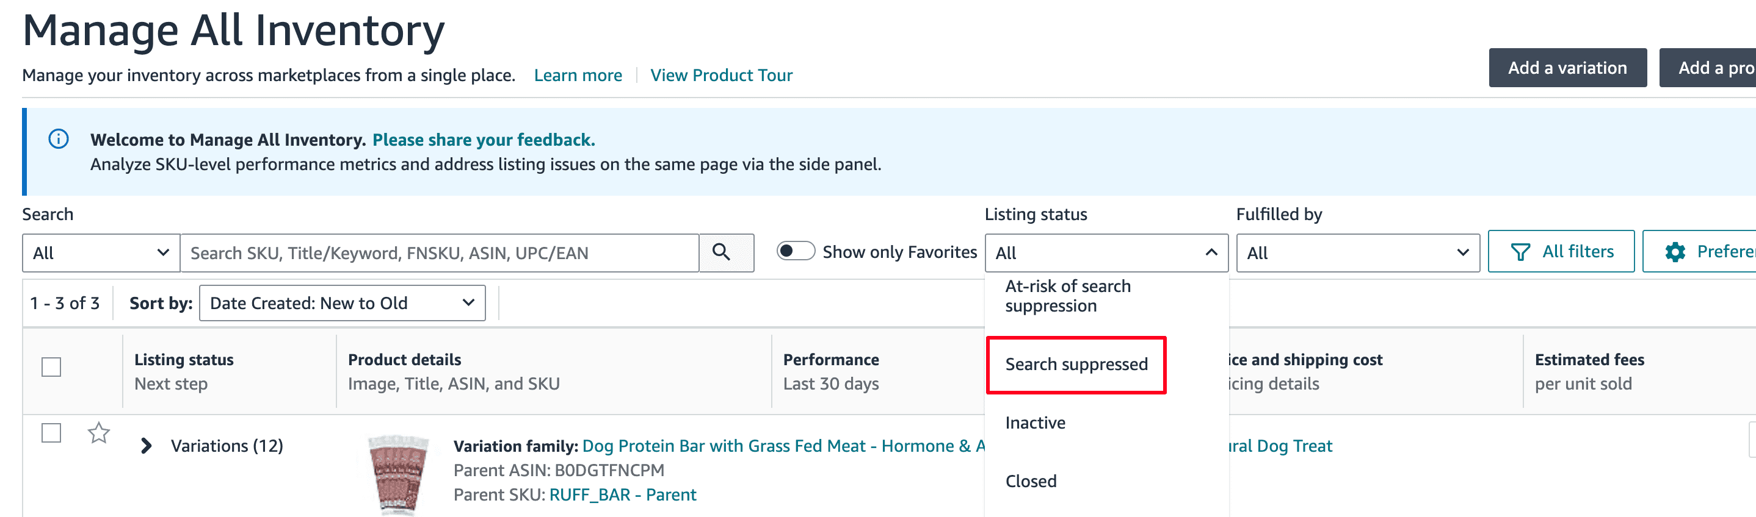1756x517 pixels.
Task: Check the select-all header checkbox
Action: (51, 368)
